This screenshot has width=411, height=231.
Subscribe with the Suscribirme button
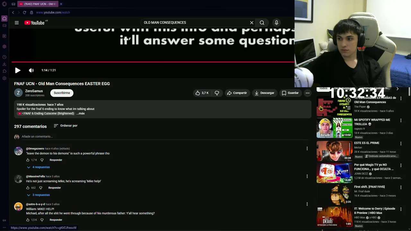pyautogui.click(x=62, y=93)
